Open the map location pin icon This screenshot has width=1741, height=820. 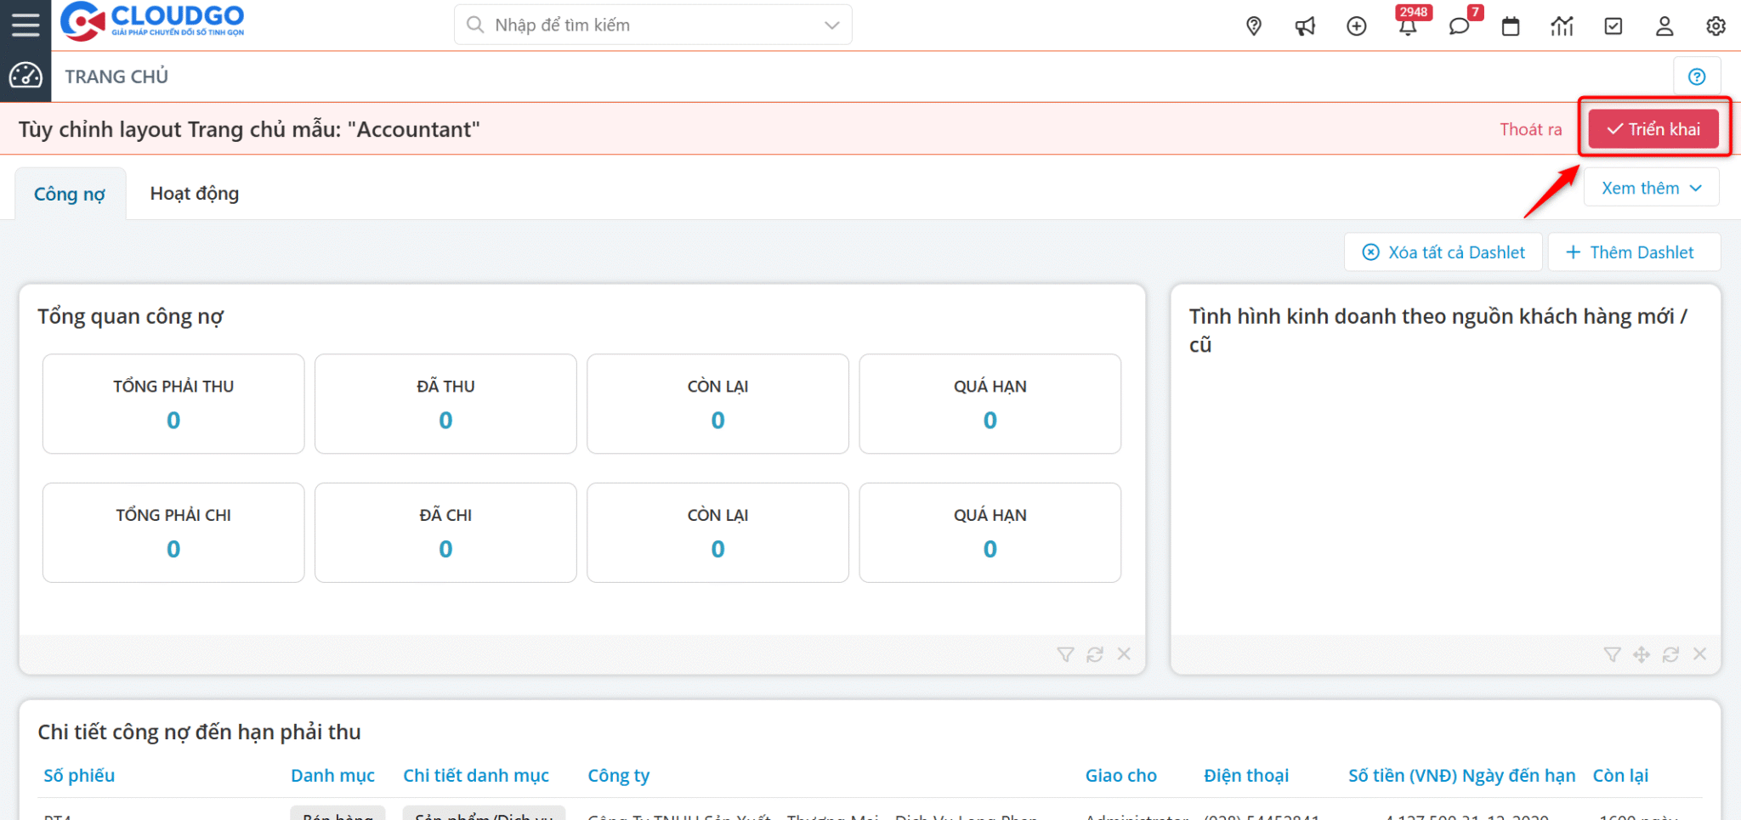tap(1254, 26)
